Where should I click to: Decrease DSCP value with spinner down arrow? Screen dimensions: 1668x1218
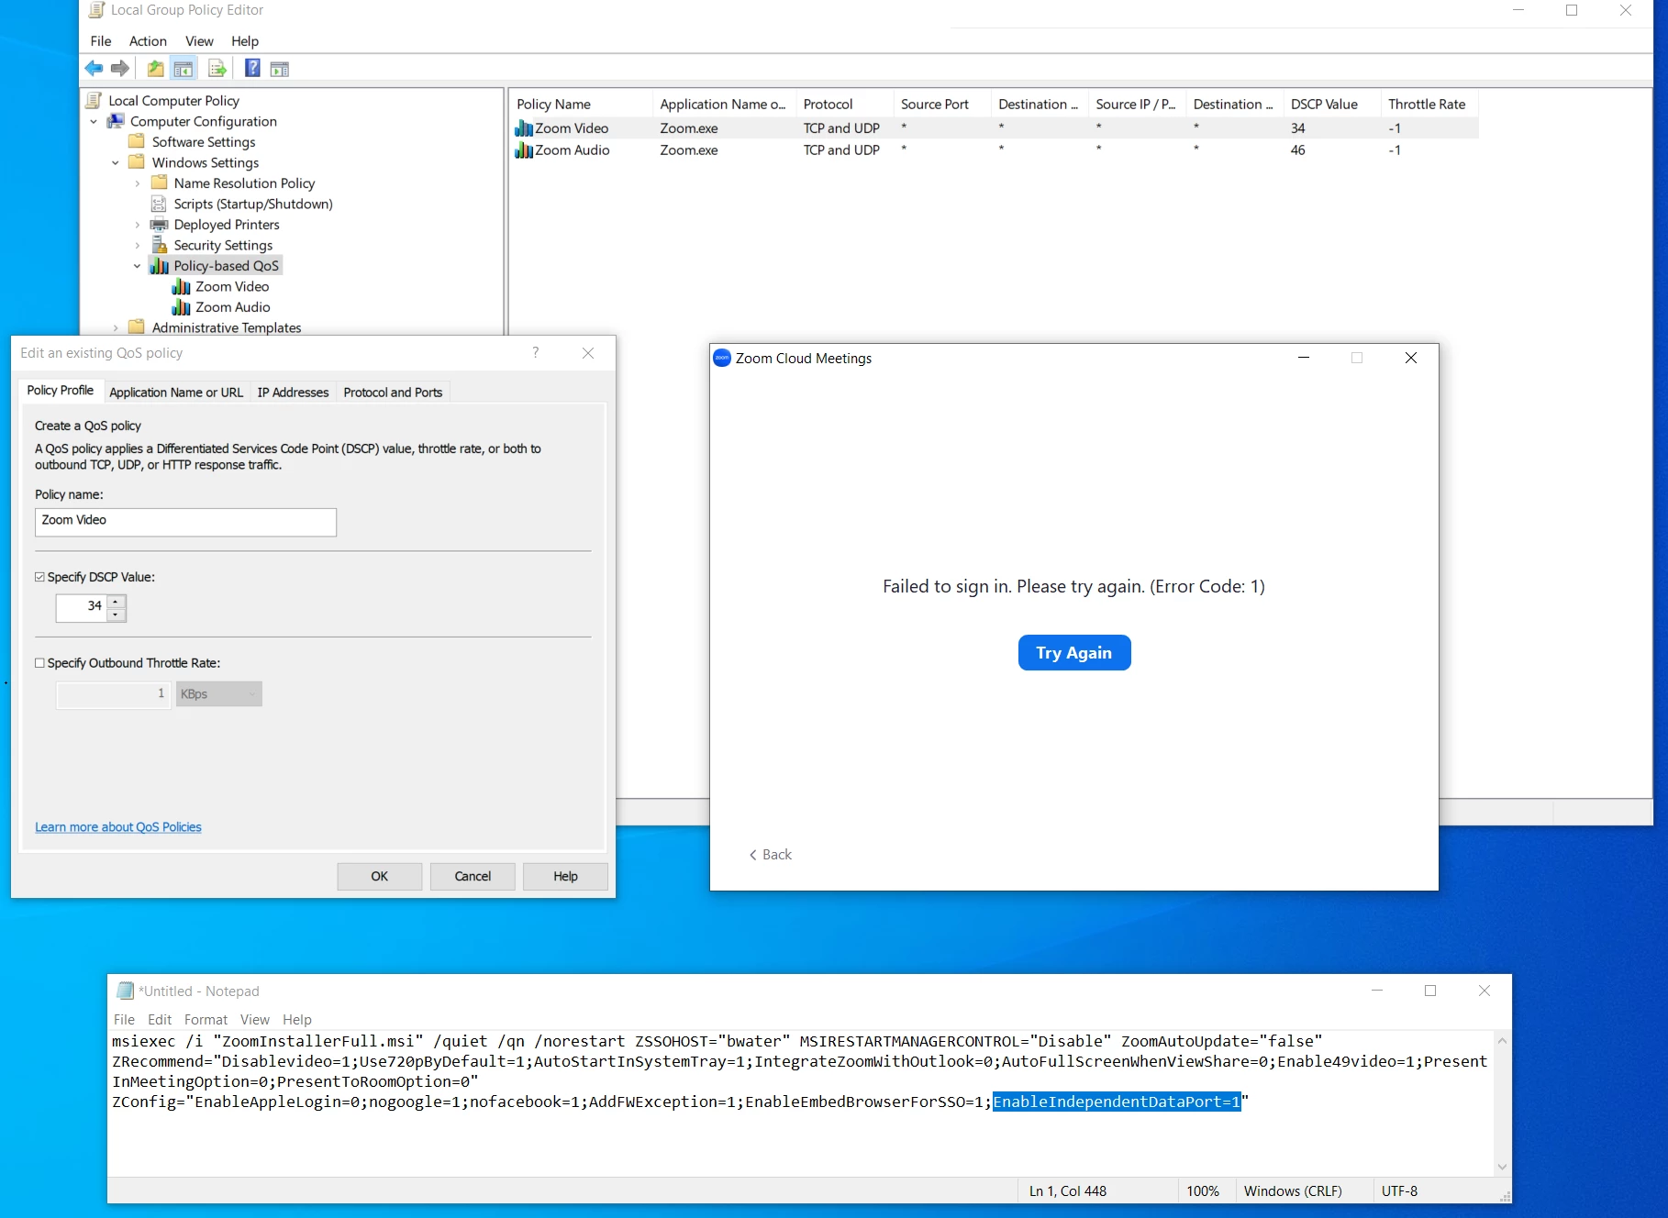[x=116, y=615]
